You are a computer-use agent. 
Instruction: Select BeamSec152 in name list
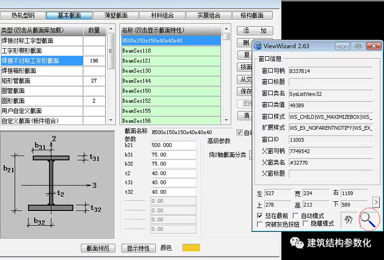(x=171, y=101)
